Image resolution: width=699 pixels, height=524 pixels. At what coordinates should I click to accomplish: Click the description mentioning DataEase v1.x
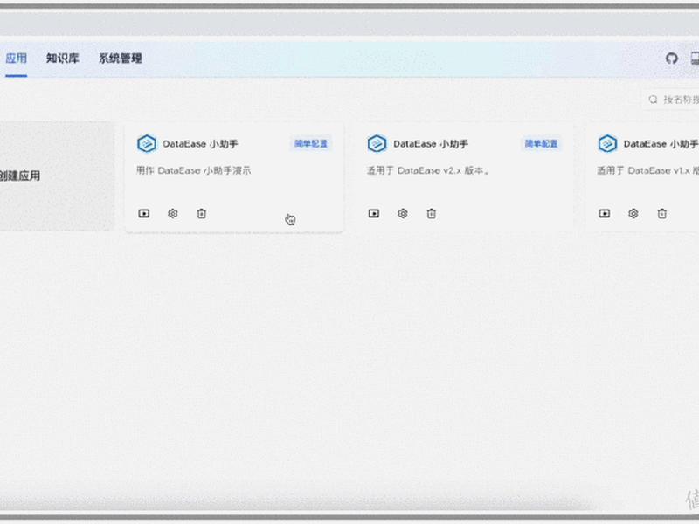[647, 170]
